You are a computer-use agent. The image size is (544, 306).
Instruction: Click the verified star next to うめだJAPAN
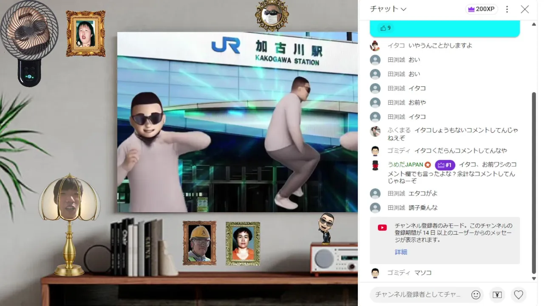(428, 165)
